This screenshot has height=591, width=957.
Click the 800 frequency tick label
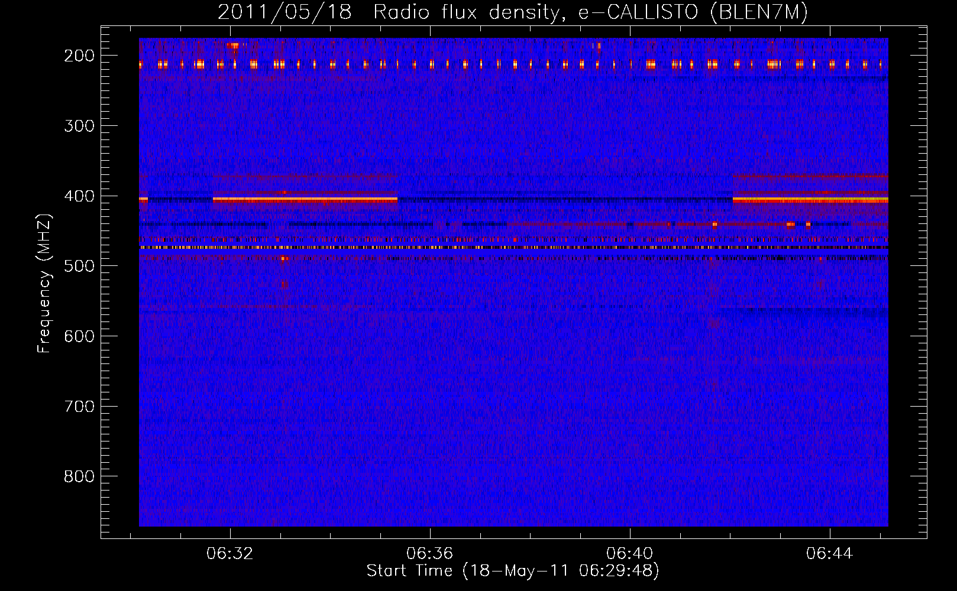(79, 476)
